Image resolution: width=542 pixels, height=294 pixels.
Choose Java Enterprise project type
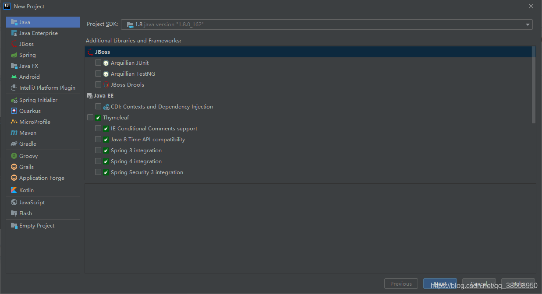click(43, 33)
